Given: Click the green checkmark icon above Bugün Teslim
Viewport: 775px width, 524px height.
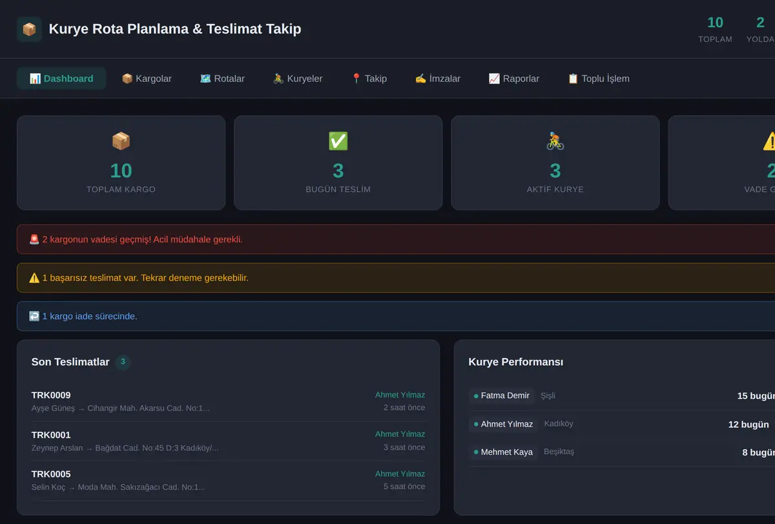Looking at the screenshot, I should click(338, 141).
